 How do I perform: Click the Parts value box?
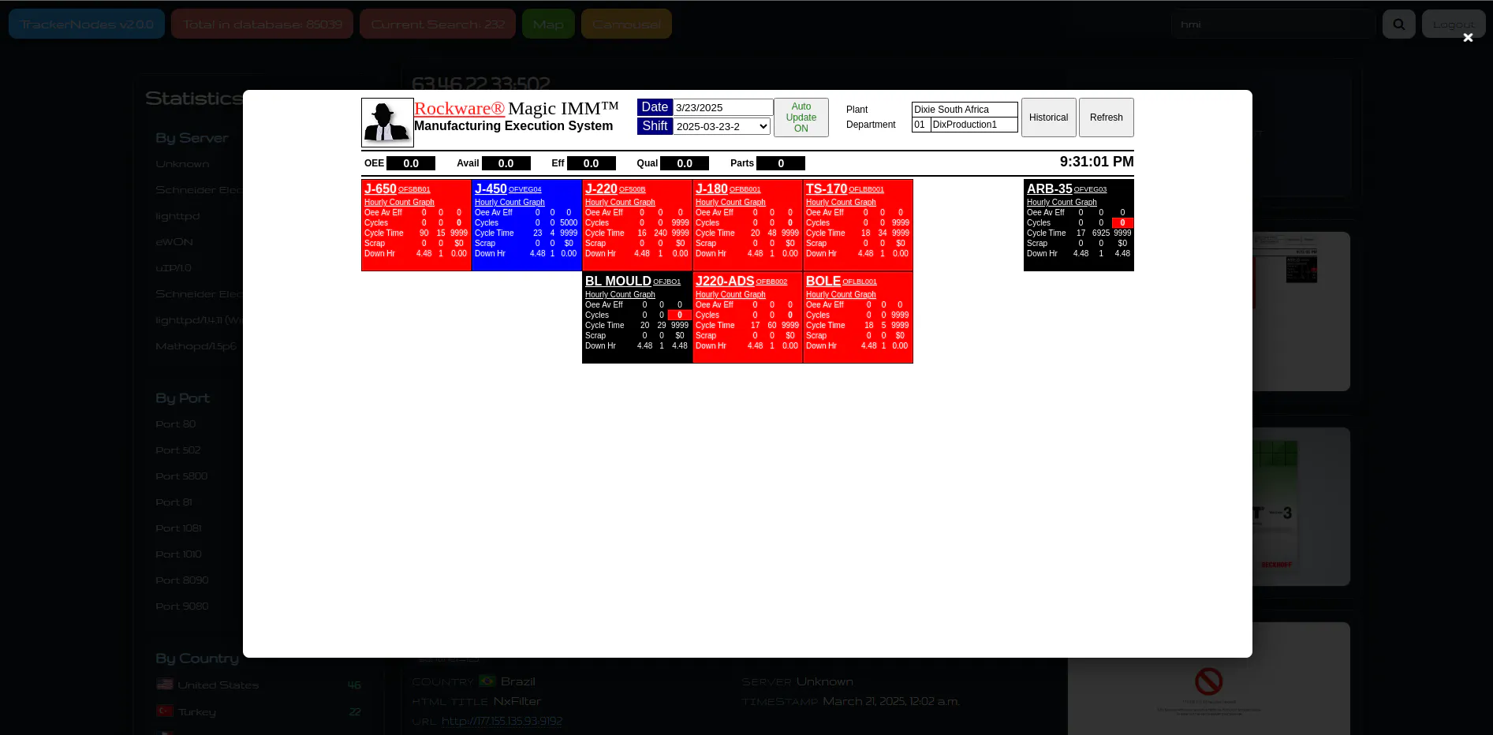[781, 163]
